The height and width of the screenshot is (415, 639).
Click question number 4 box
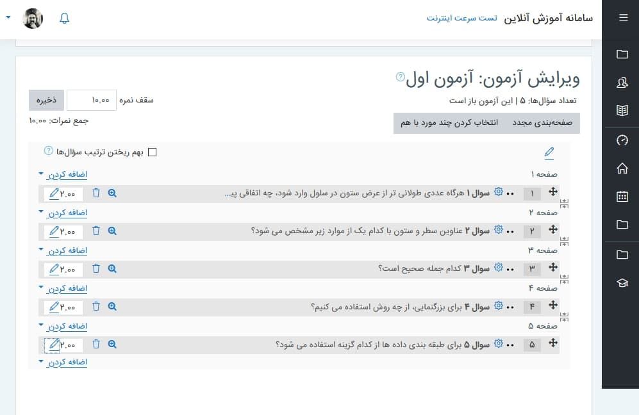click(x=532, y=307)
